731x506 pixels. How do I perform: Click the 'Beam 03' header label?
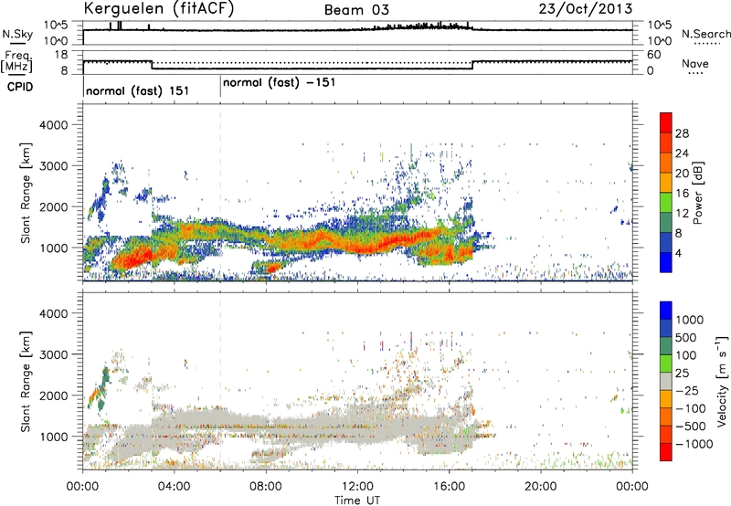(356, 10)
